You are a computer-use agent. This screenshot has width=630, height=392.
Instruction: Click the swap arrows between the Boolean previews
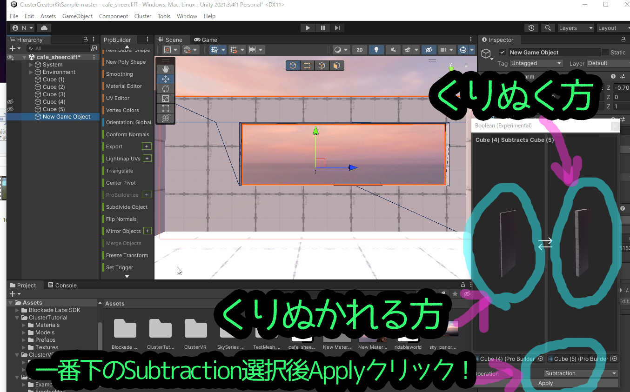(545, 243)
